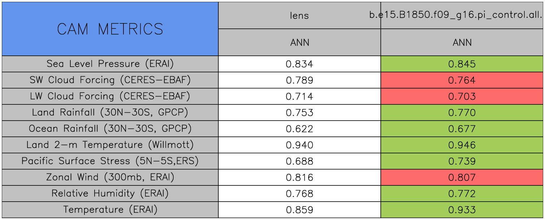The image size is (545, 220).
Task: Click Land Rainfall (30N-30S, GPCP) row label
Action: pos(110,112)
